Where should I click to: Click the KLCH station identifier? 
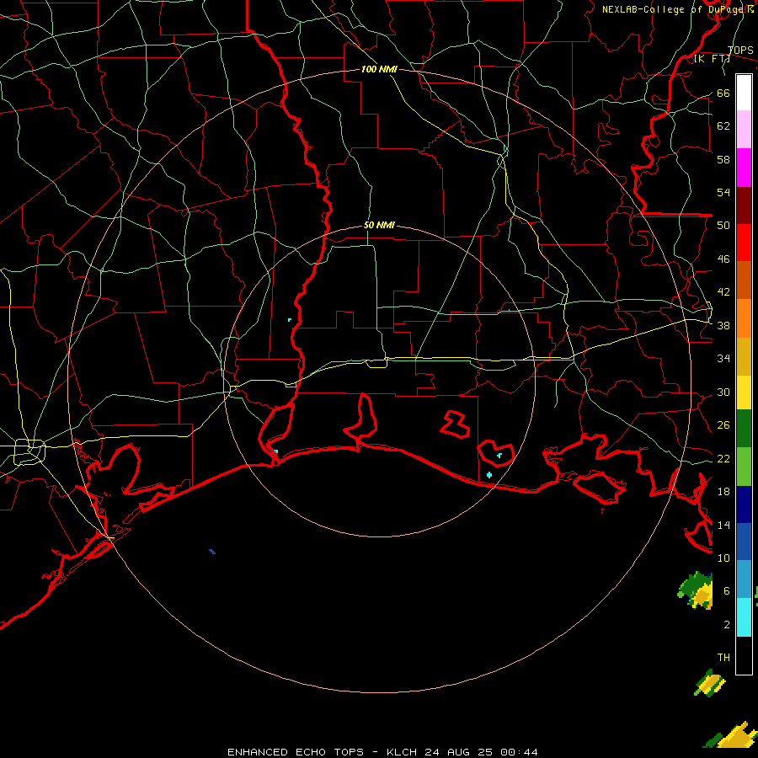(x=402, y=752)
